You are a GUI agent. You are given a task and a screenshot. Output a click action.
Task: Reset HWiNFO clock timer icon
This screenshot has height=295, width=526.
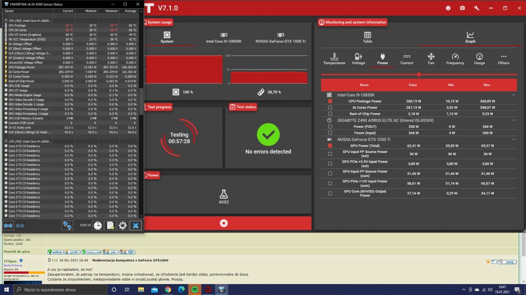click(97, 226)
